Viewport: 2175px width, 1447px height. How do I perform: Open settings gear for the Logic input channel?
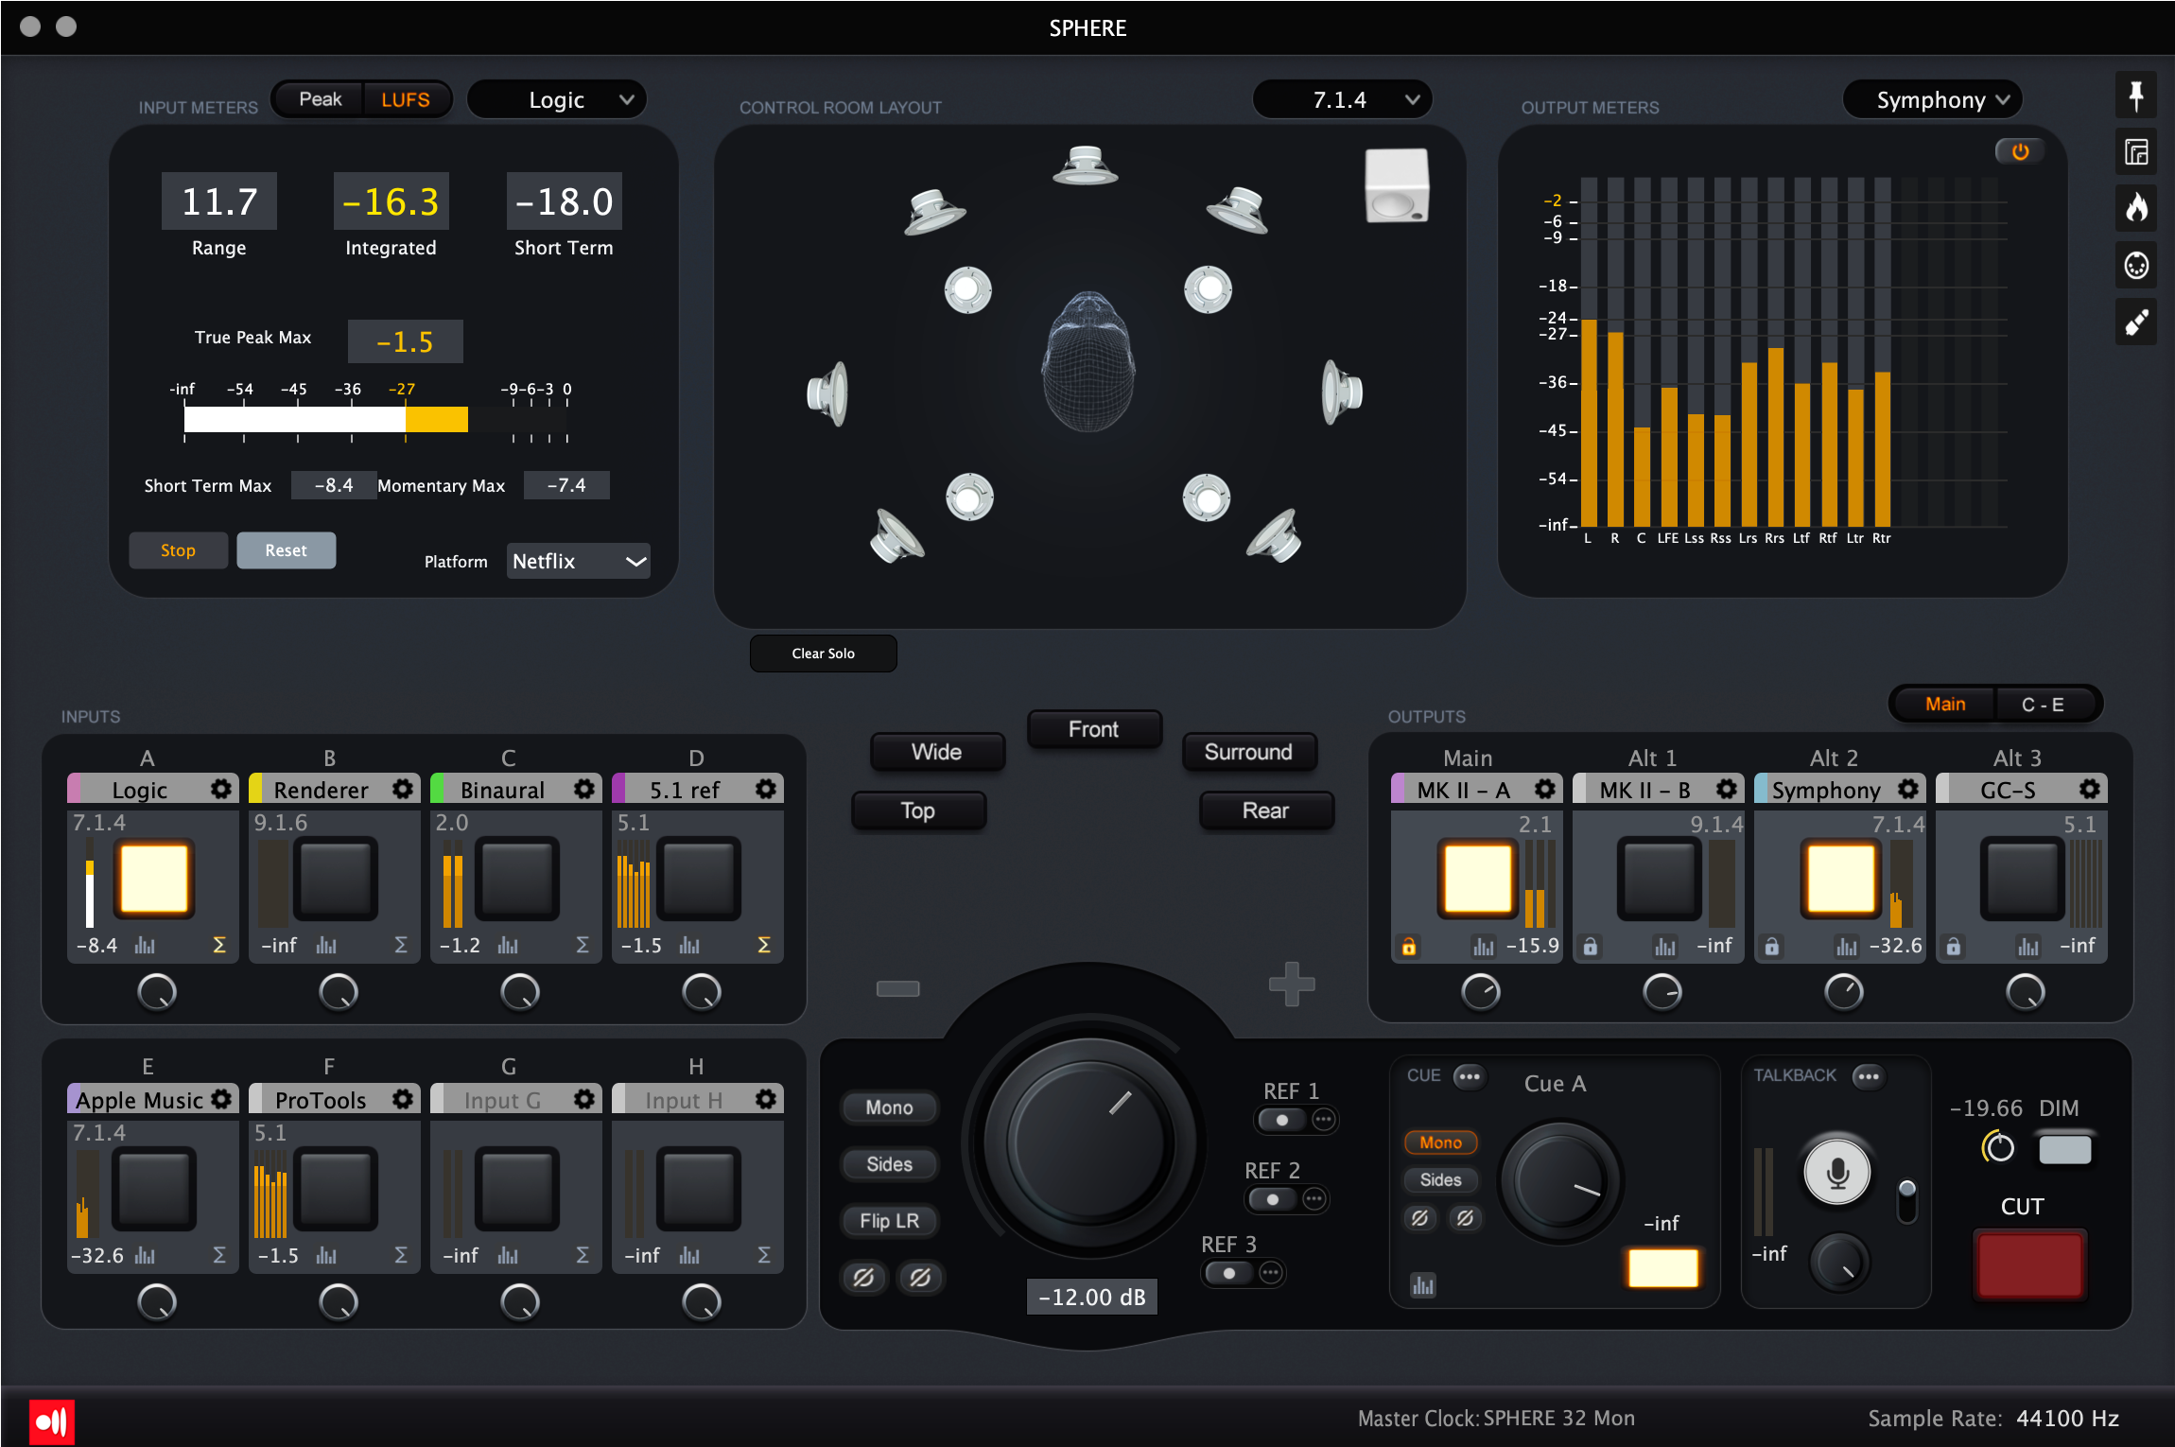(x=219, y=788)
